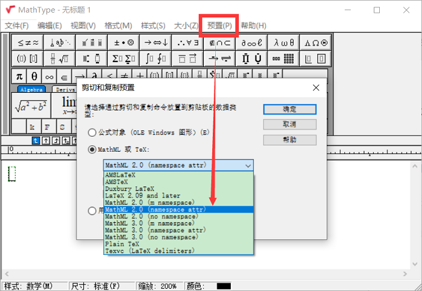Open the labeled arrow templates palette
The width and height of the screenshot is (422, 291).
219,58
